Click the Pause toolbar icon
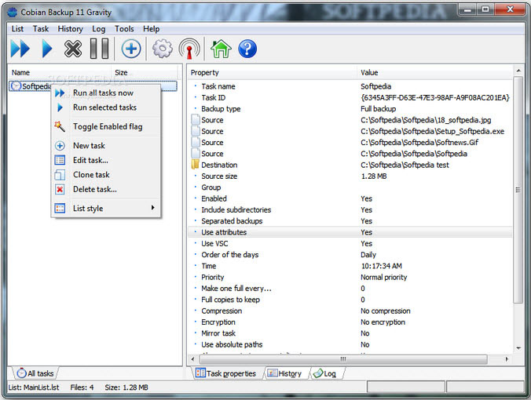 (99, 49)
